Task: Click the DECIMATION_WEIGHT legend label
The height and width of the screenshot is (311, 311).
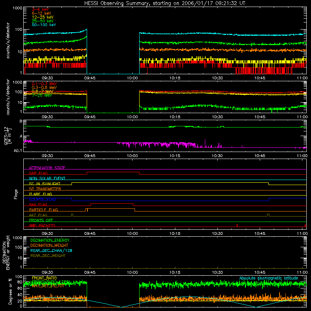Action: 49,245
